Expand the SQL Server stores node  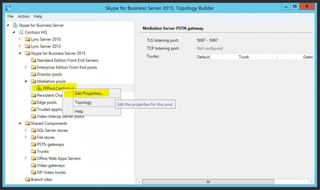(x=26, y=130)
